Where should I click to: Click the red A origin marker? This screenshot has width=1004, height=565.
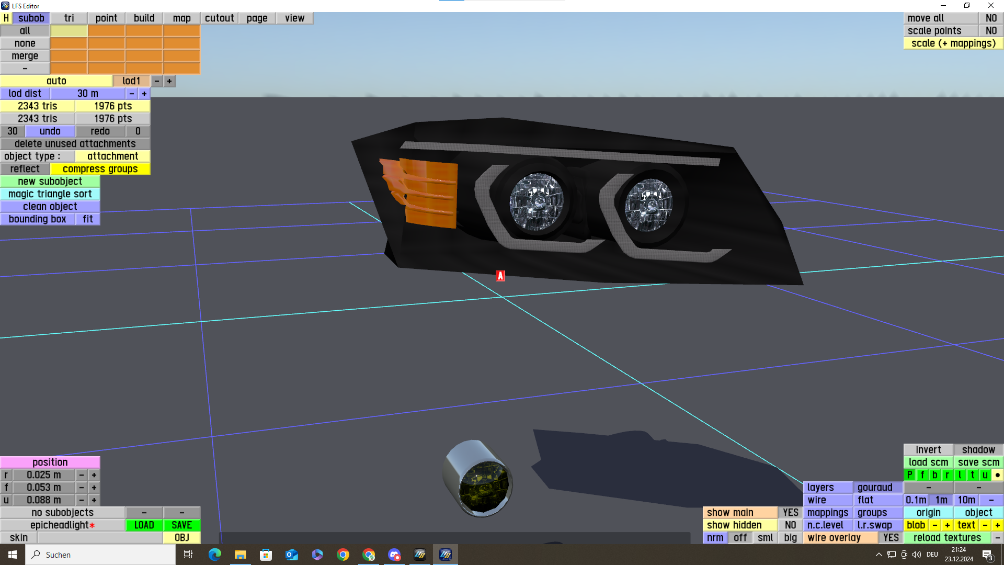[500, 276]
